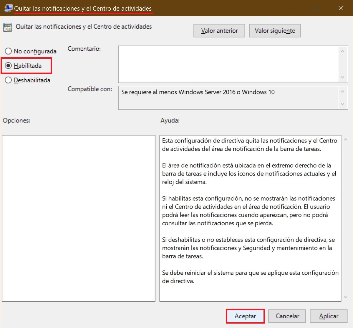Click the 'Si deshabilitas o no estableces' paragraph

coord(248,248)
